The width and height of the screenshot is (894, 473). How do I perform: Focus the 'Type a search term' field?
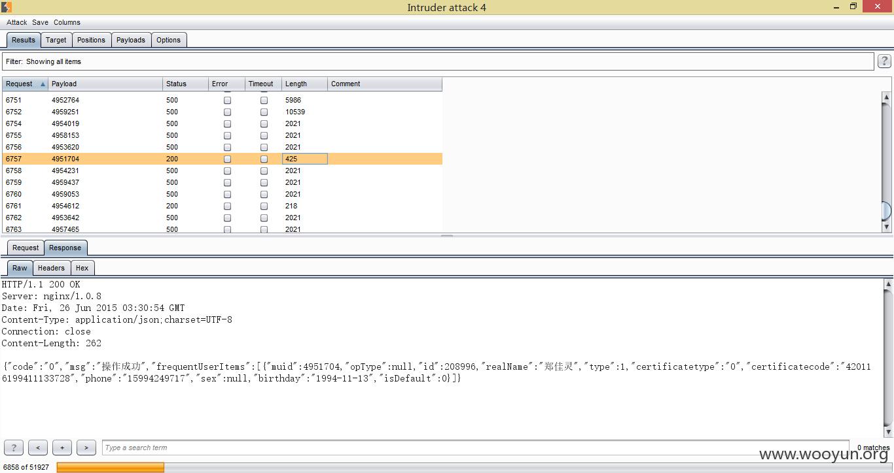point(476,448)
